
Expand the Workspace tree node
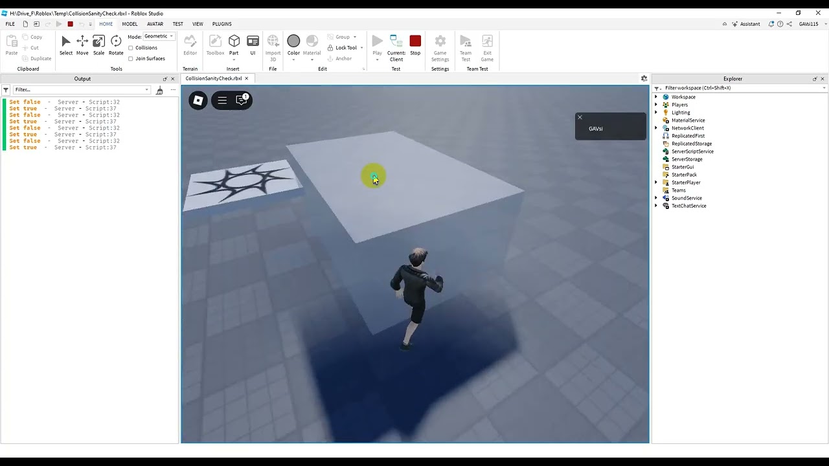[x=656, y=97]
